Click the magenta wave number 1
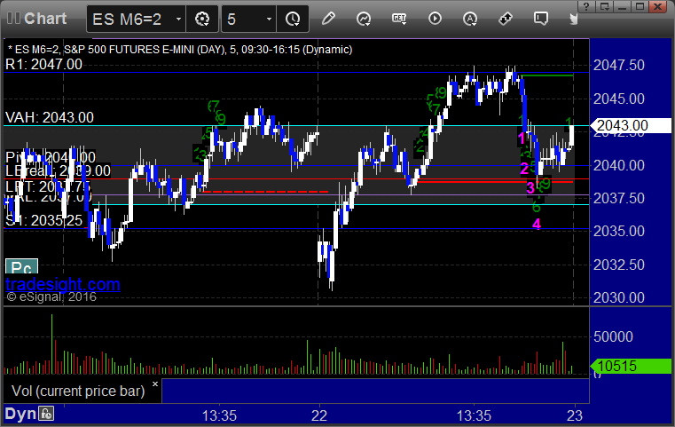675x427 pixels. (522, 138)
